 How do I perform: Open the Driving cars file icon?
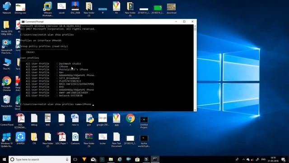tap(20, 9)
